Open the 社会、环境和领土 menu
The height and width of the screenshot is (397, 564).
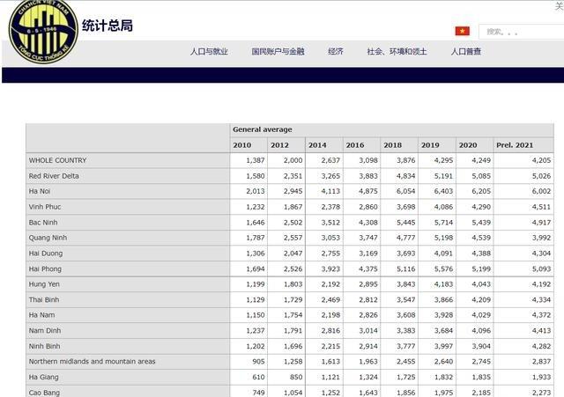pos(397,52)
